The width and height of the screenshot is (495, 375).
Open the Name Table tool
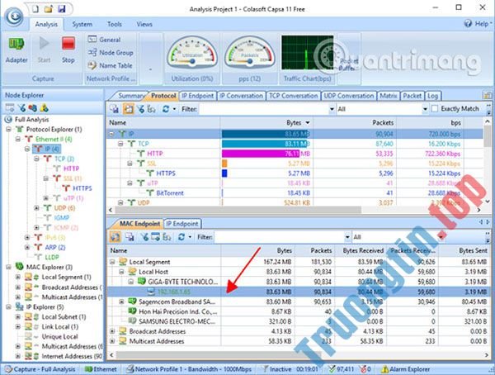coord(114,64)
